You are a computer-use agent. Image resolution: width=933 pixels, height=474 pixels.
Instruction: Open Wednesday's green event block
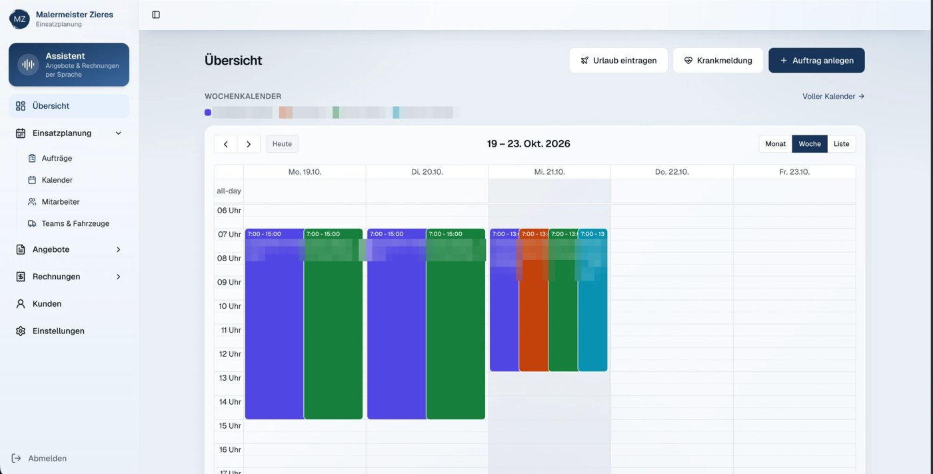(563, 300)
